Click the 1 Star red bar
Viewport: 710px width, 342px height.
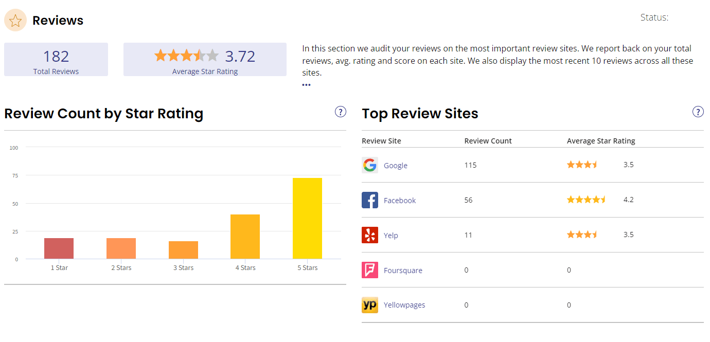[59, 248]
